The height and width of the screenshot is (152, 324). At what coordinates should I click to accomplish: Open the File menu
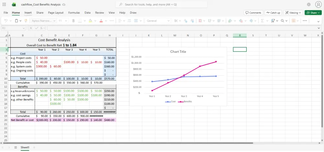coord(6,13)
